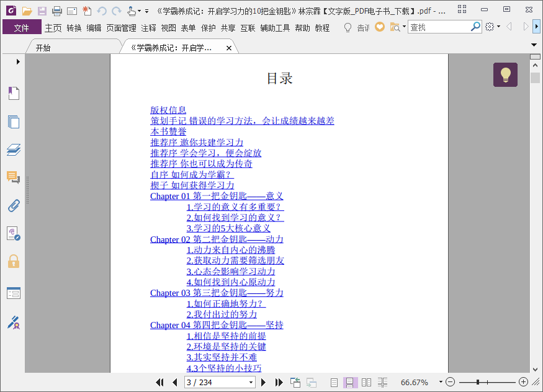The image size is (543, 392).
Task: Open the bookmarks panel in the sidebar
Action: 14,93
